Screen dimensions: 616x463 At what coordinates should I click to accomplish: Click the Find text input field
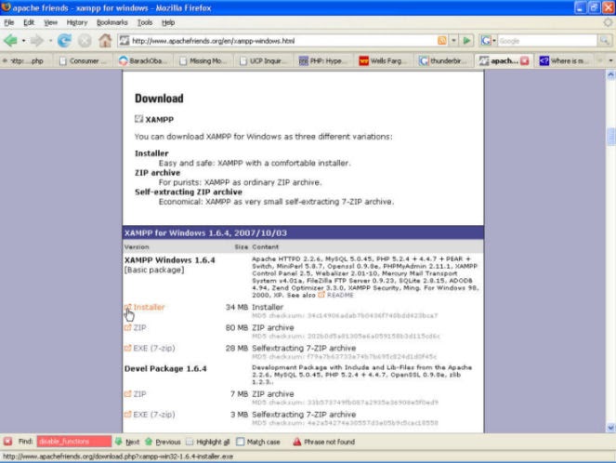pos(74,442)
